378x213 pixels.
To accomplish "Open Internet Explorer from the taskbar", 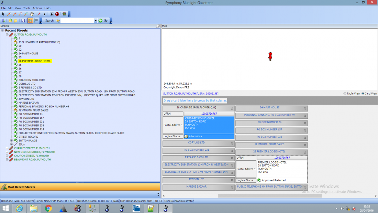I will click(x=19, y=208).
